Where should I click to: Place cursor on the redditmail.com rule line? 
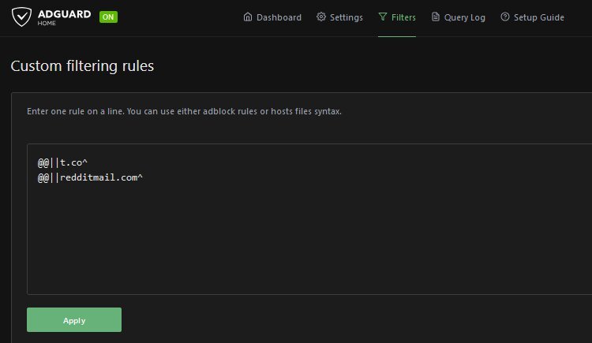[x=91, y=177]
